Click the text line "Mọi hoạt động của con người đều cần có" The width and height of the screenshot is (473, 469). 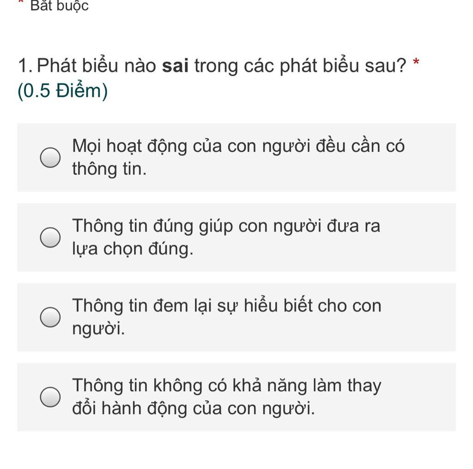click(238, 146)
